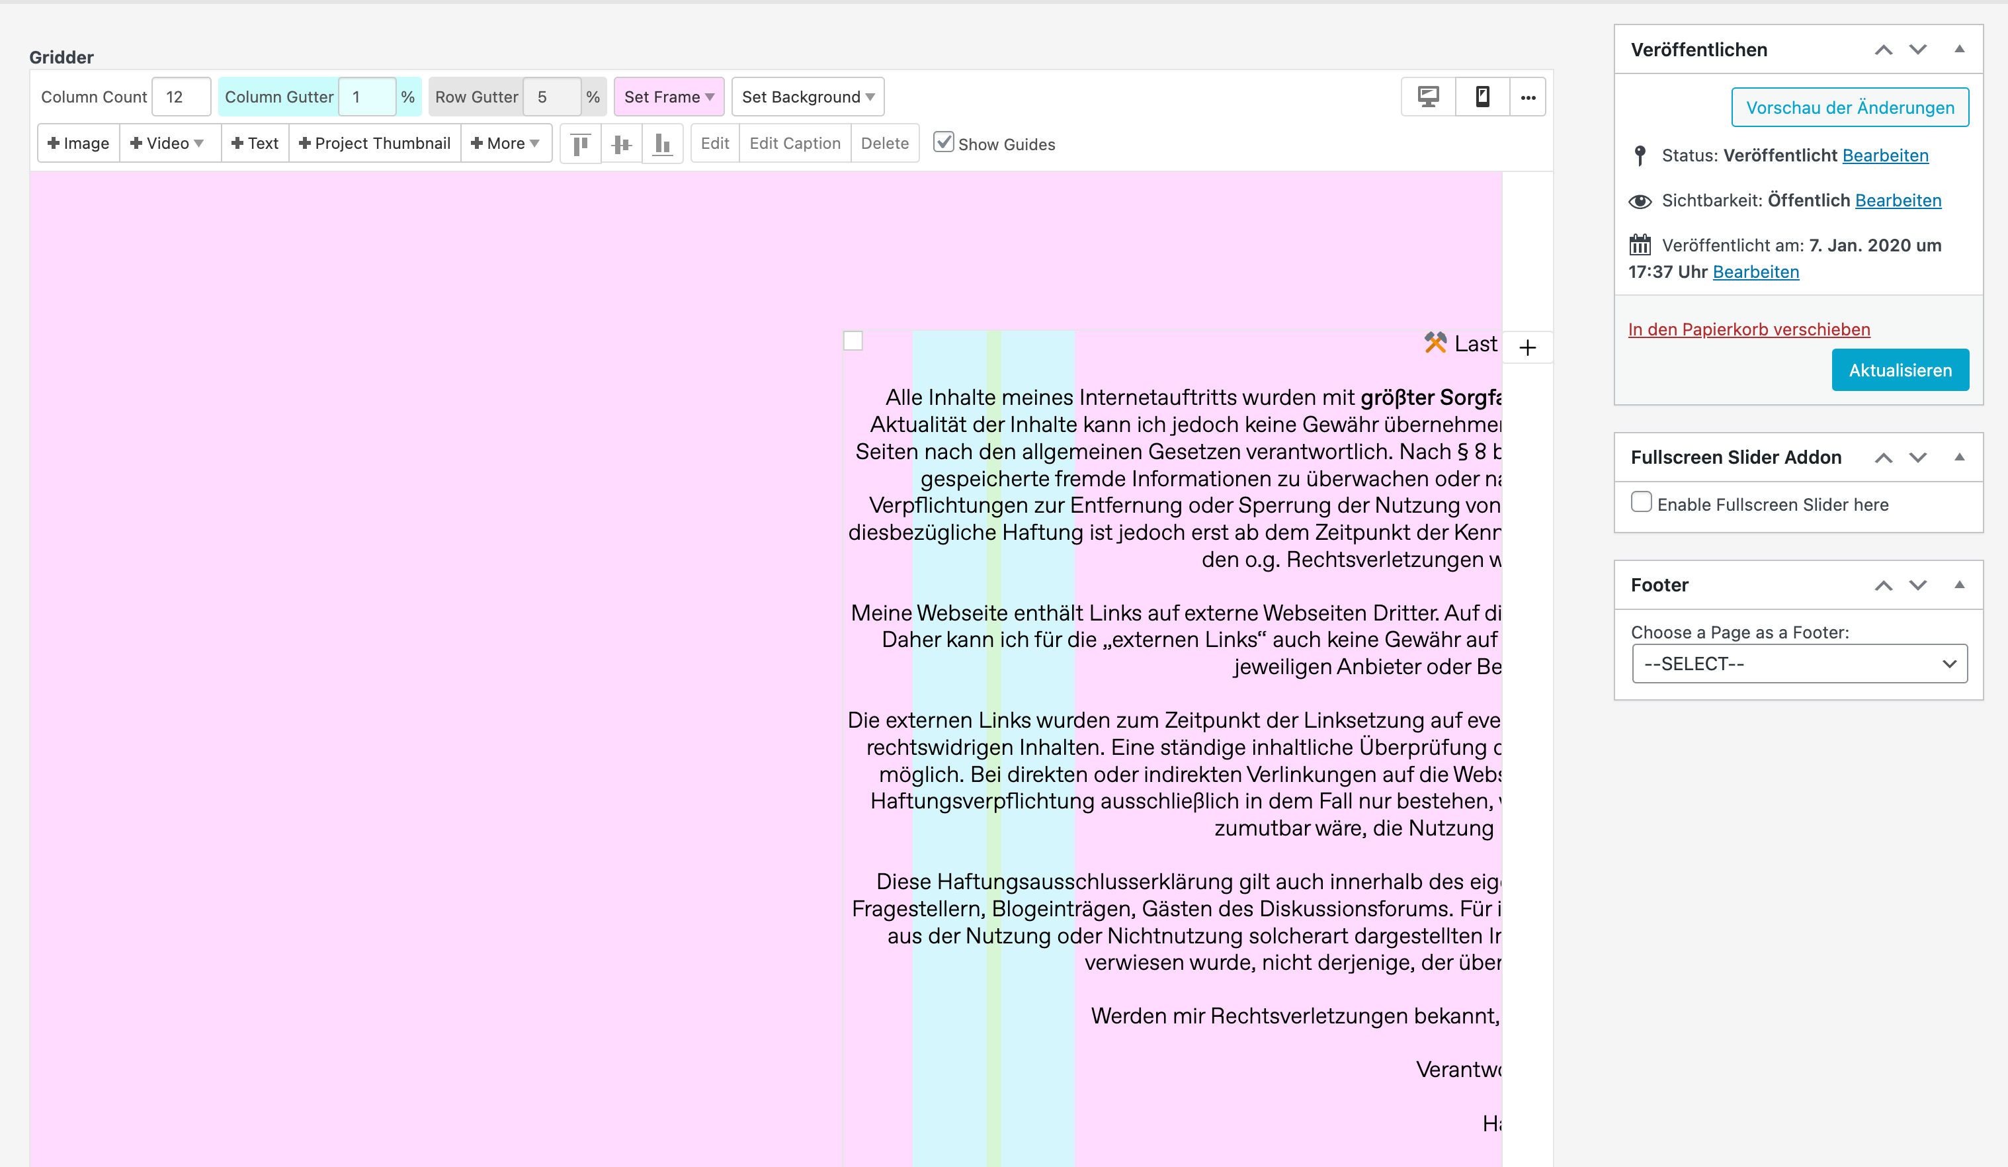Collapse the Veröffentlichen panel with triangle
The image size is (2008, 1167).
click(x=1960, y=50)
